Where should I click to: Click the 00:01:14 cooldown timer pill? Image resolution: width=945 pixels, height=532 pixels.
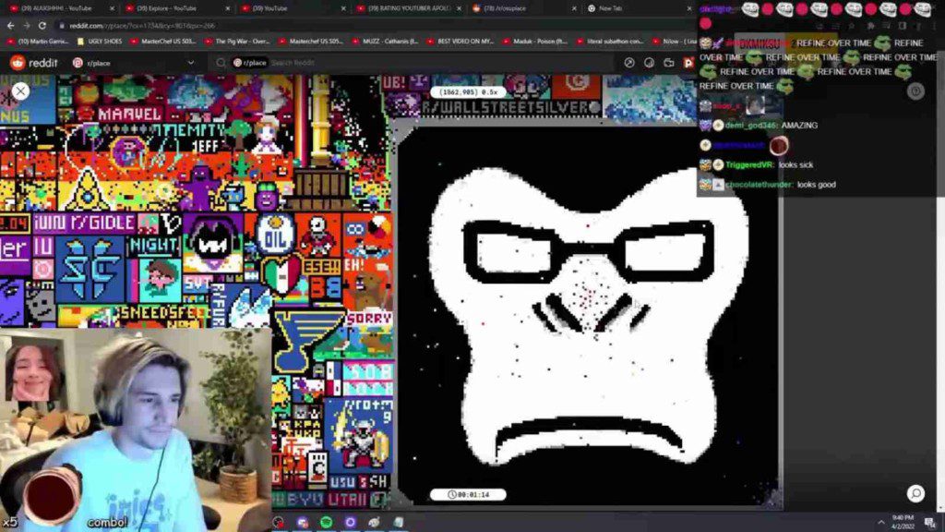tap(468, 495)
